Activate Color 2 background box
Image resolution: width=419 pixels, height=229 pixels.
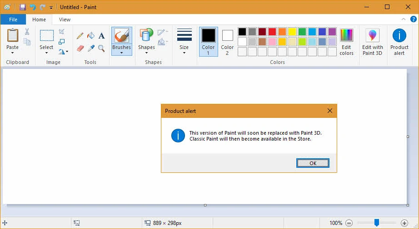(x=227, y=41)
